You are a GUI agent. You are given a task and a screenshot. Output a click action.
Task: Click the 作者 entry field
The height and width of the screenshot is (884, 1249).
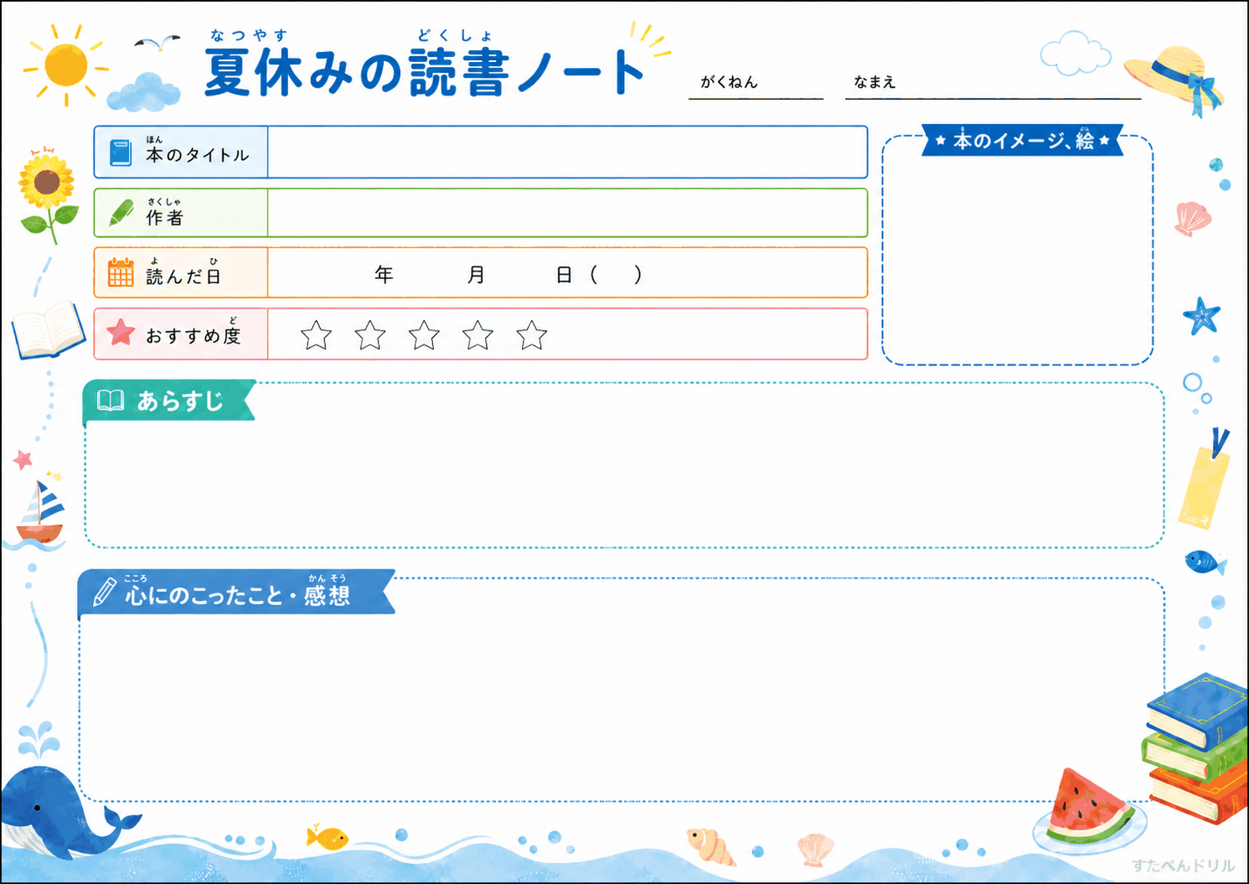pos(567,213)
